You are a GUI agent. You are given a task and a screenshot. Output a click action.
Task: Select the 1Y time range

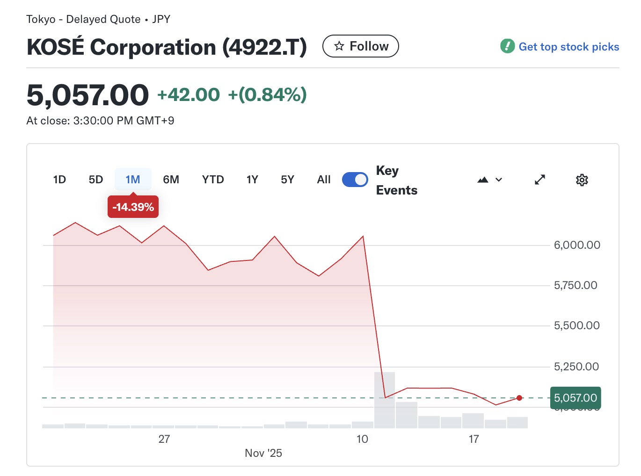point(252,180)
